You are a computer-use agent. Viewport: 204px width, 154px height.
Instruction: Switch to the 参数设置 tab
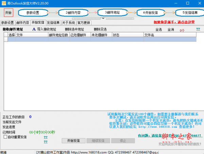pos(7,23)
